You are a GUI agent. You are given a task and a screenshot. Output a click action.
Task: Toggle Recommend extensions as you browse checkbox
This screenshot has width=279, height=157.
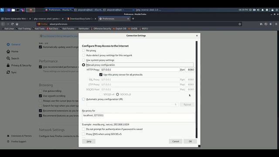(x=41, y=110)
